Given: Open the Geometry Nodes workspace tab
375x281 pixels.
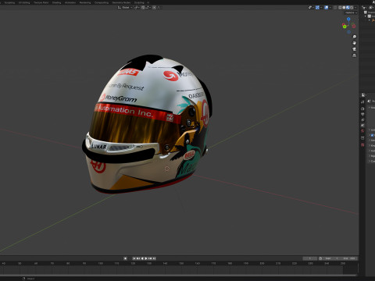Looking at the screenshot, I should (x=121, y=2).
